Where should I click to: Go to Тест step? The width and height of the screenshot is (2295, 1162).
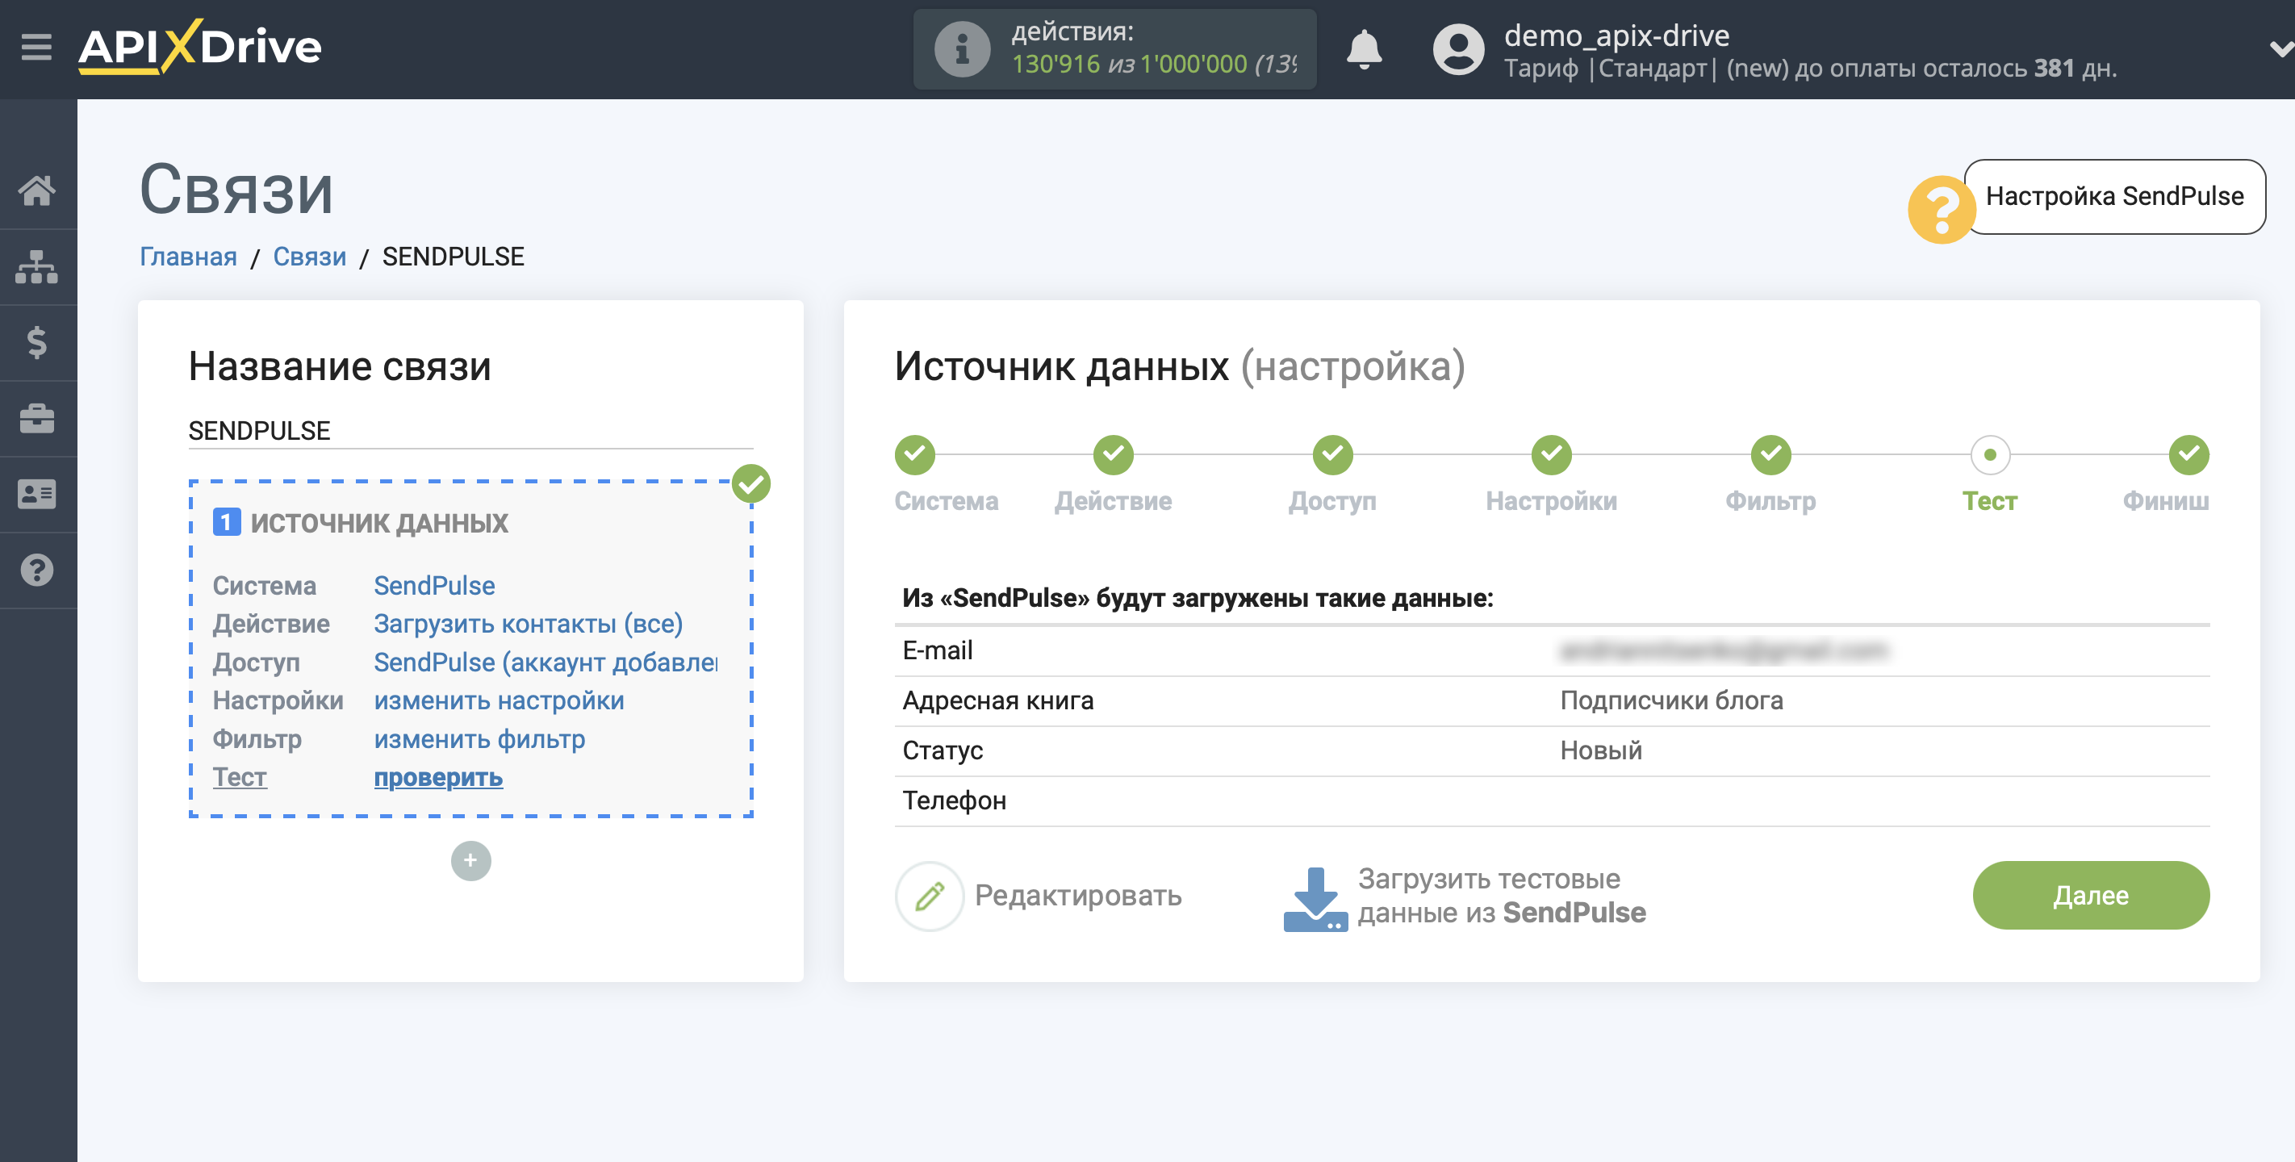pos(1989,501)
